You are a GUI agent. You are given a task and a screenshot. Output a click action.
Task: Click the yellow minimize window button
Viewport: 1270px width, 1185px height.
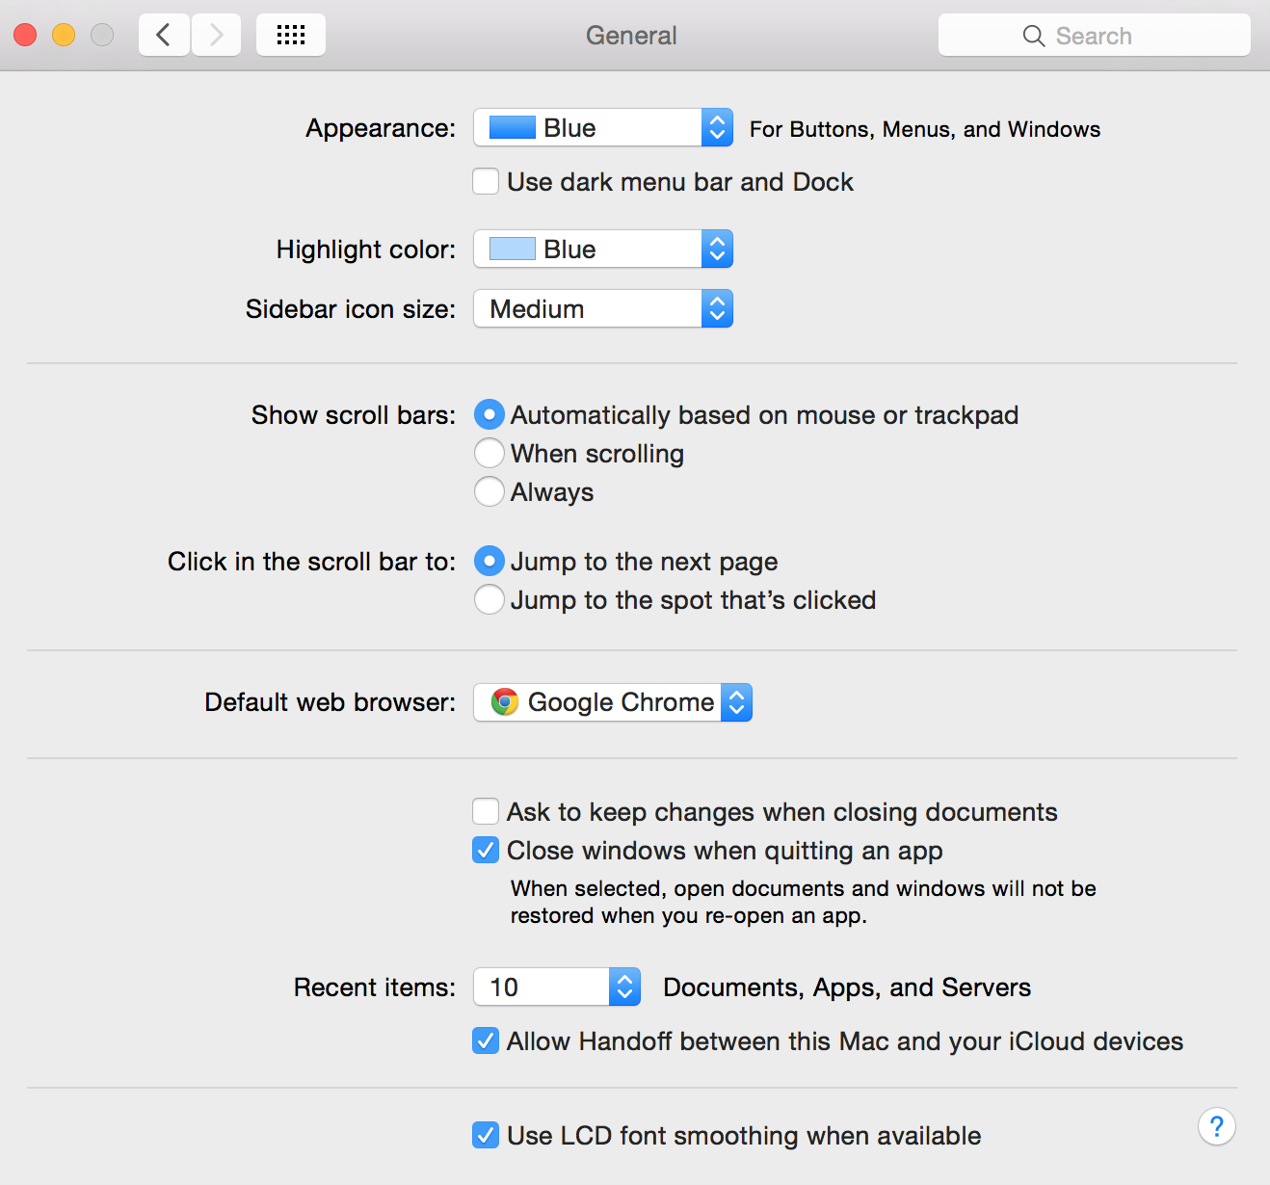(x=64, y=36)
